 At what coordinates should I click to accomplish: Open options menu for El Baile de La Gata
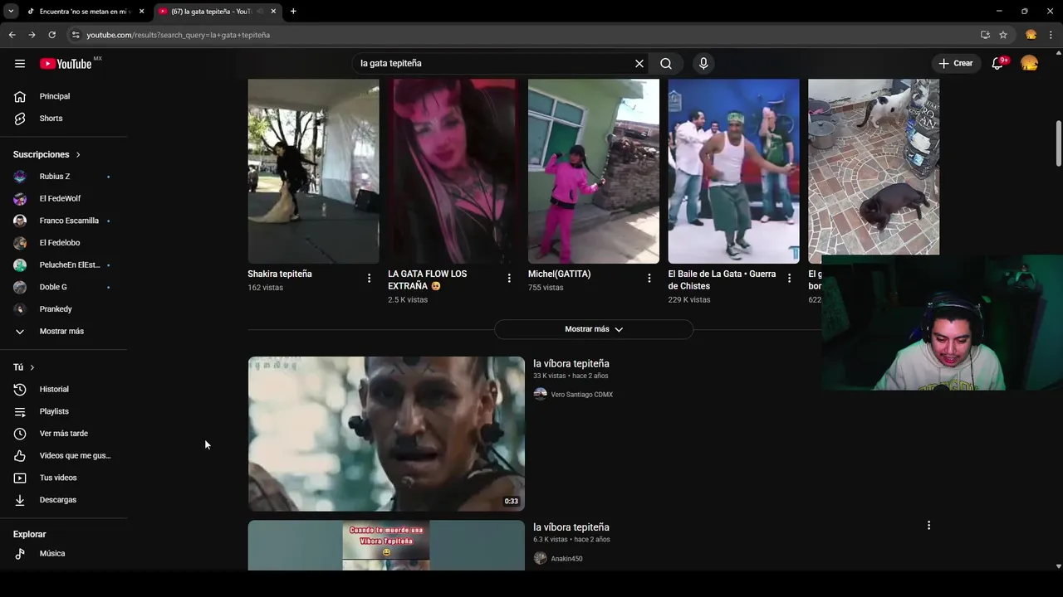(790, 279)
